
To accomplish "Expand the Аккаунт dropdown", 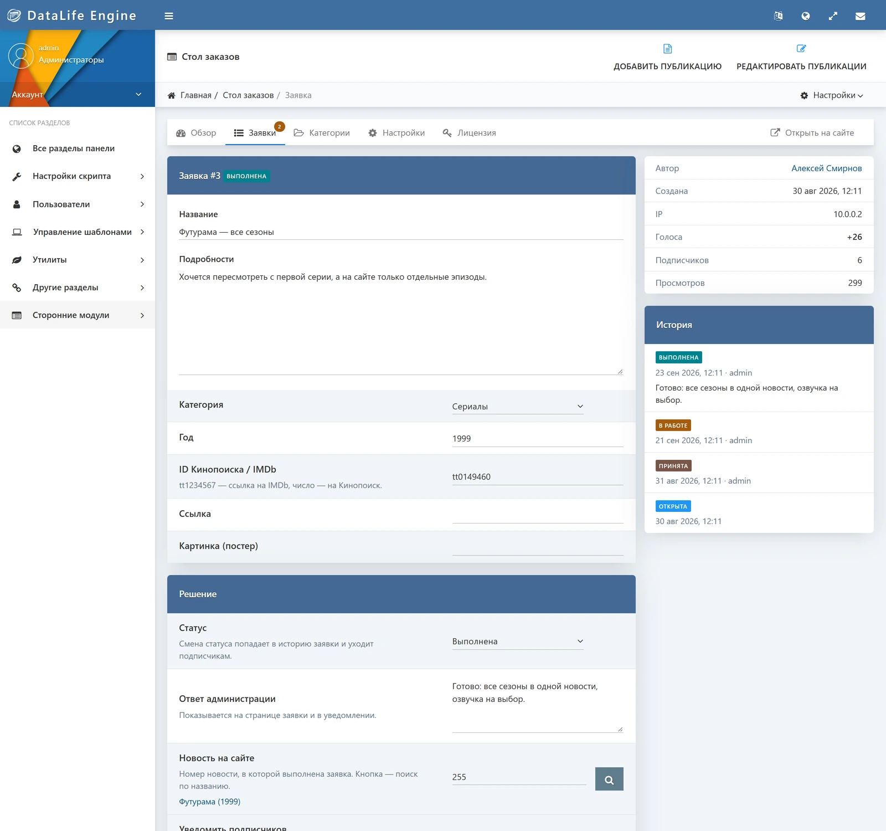I will click(78, 95).
